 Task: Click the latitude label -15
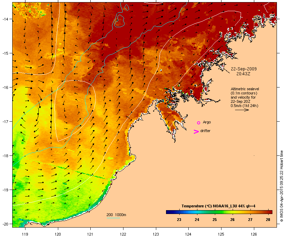tap(5, 53)
